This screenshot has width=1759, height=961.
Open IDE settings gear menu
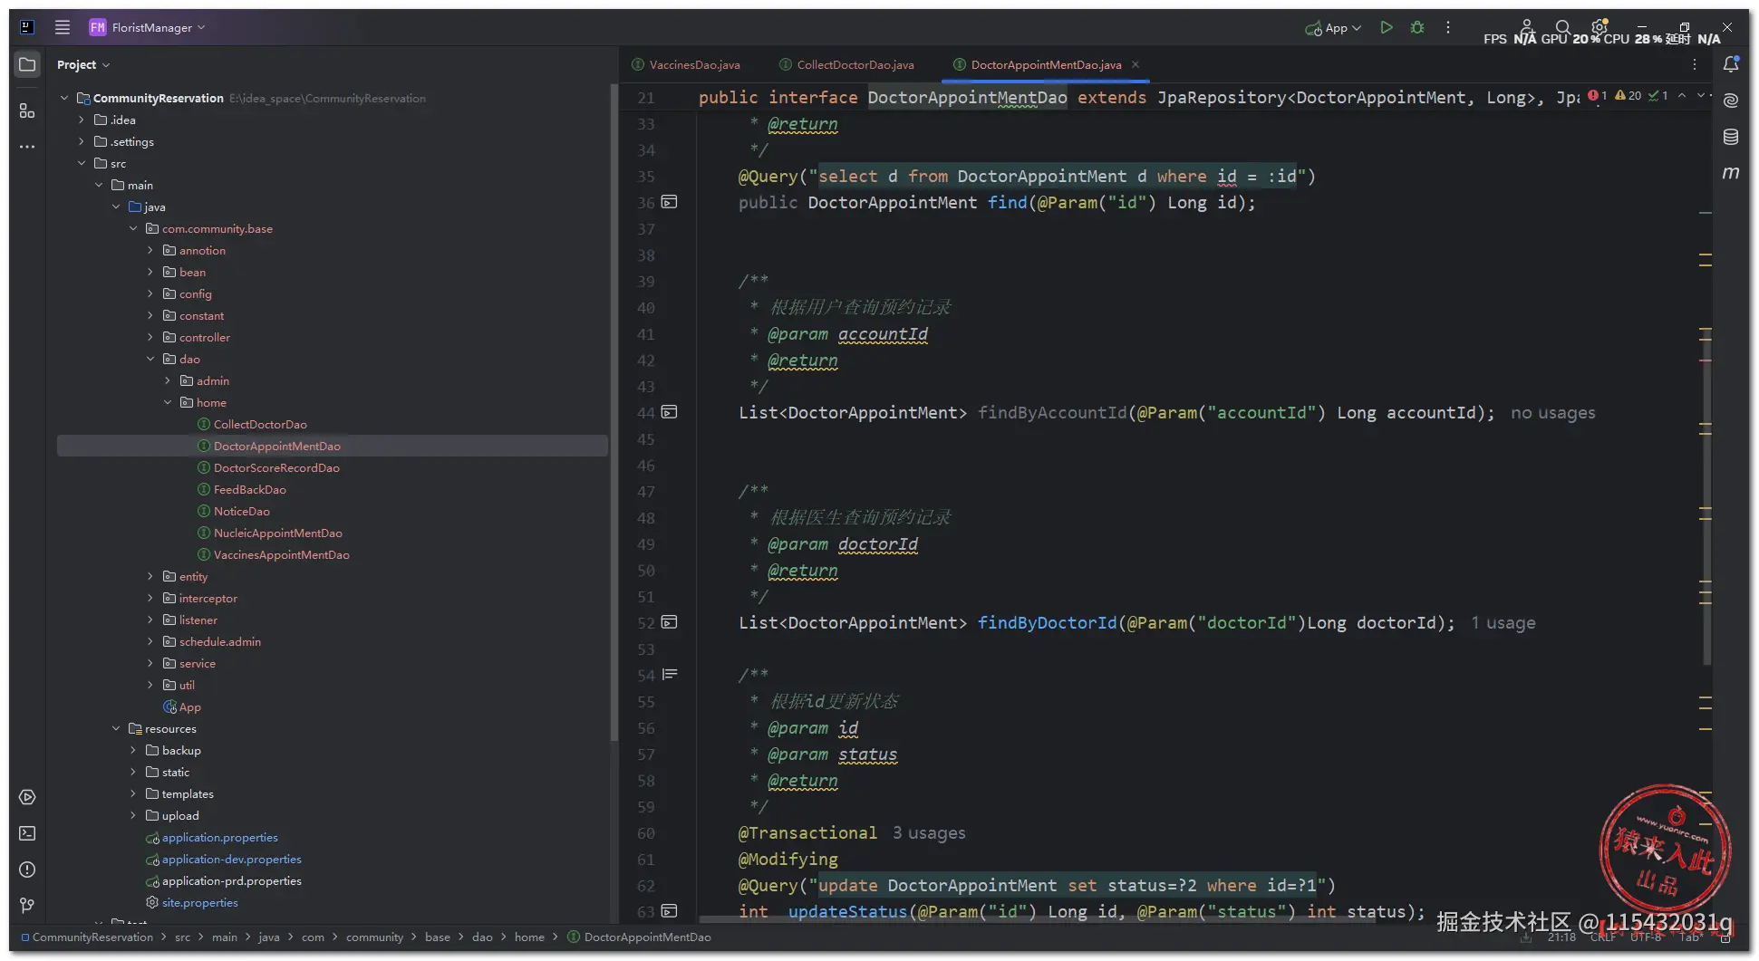point(1600,27)
